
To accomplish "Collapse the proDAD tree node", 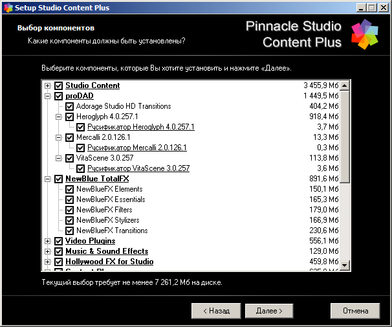I will click(x=47, y=96).
